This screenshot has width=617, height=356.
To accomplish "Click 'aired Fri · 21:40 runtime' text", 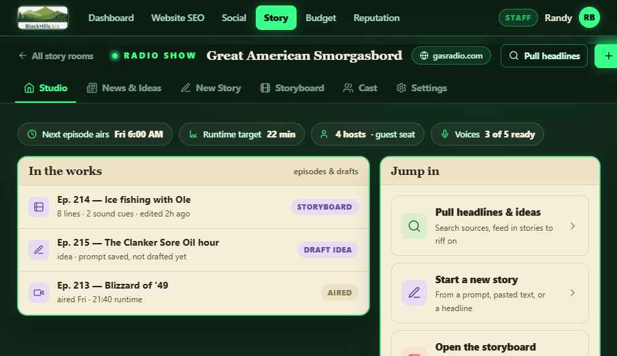I will [99, 300].
